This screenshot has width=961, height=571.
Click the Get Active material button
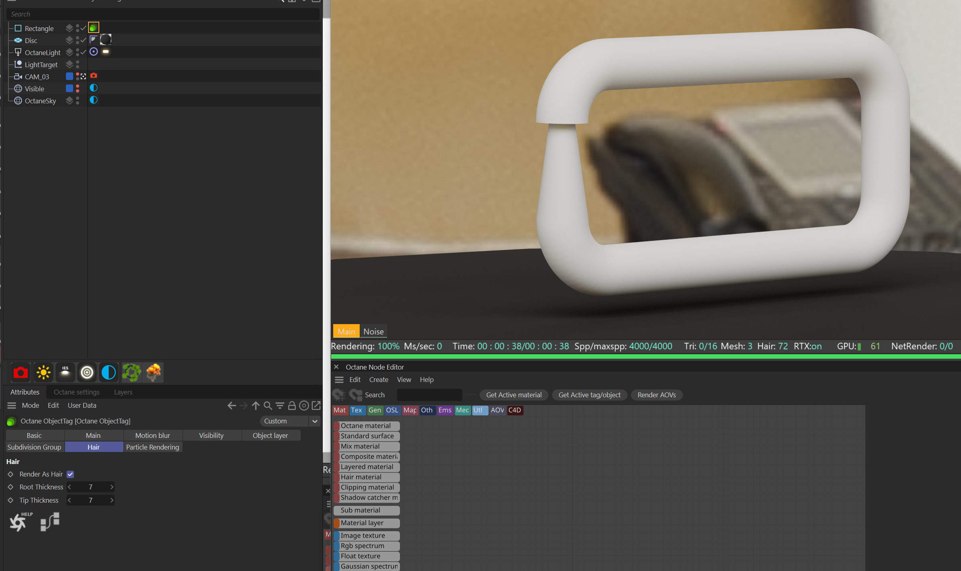514,395
